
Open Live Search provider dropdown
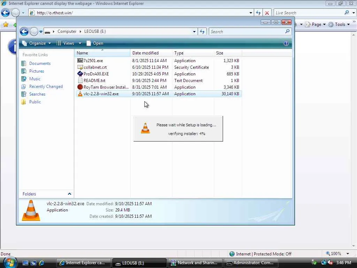(354, 13)
